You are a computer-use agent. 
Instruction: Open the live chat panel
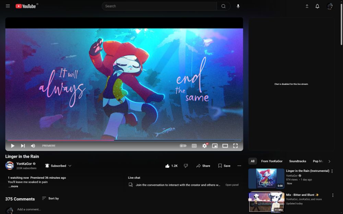[x=232, y=185]
